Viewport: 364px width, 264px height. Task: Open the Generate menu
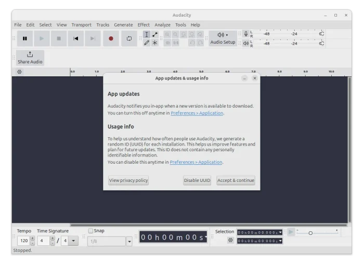tap(123, 25)
